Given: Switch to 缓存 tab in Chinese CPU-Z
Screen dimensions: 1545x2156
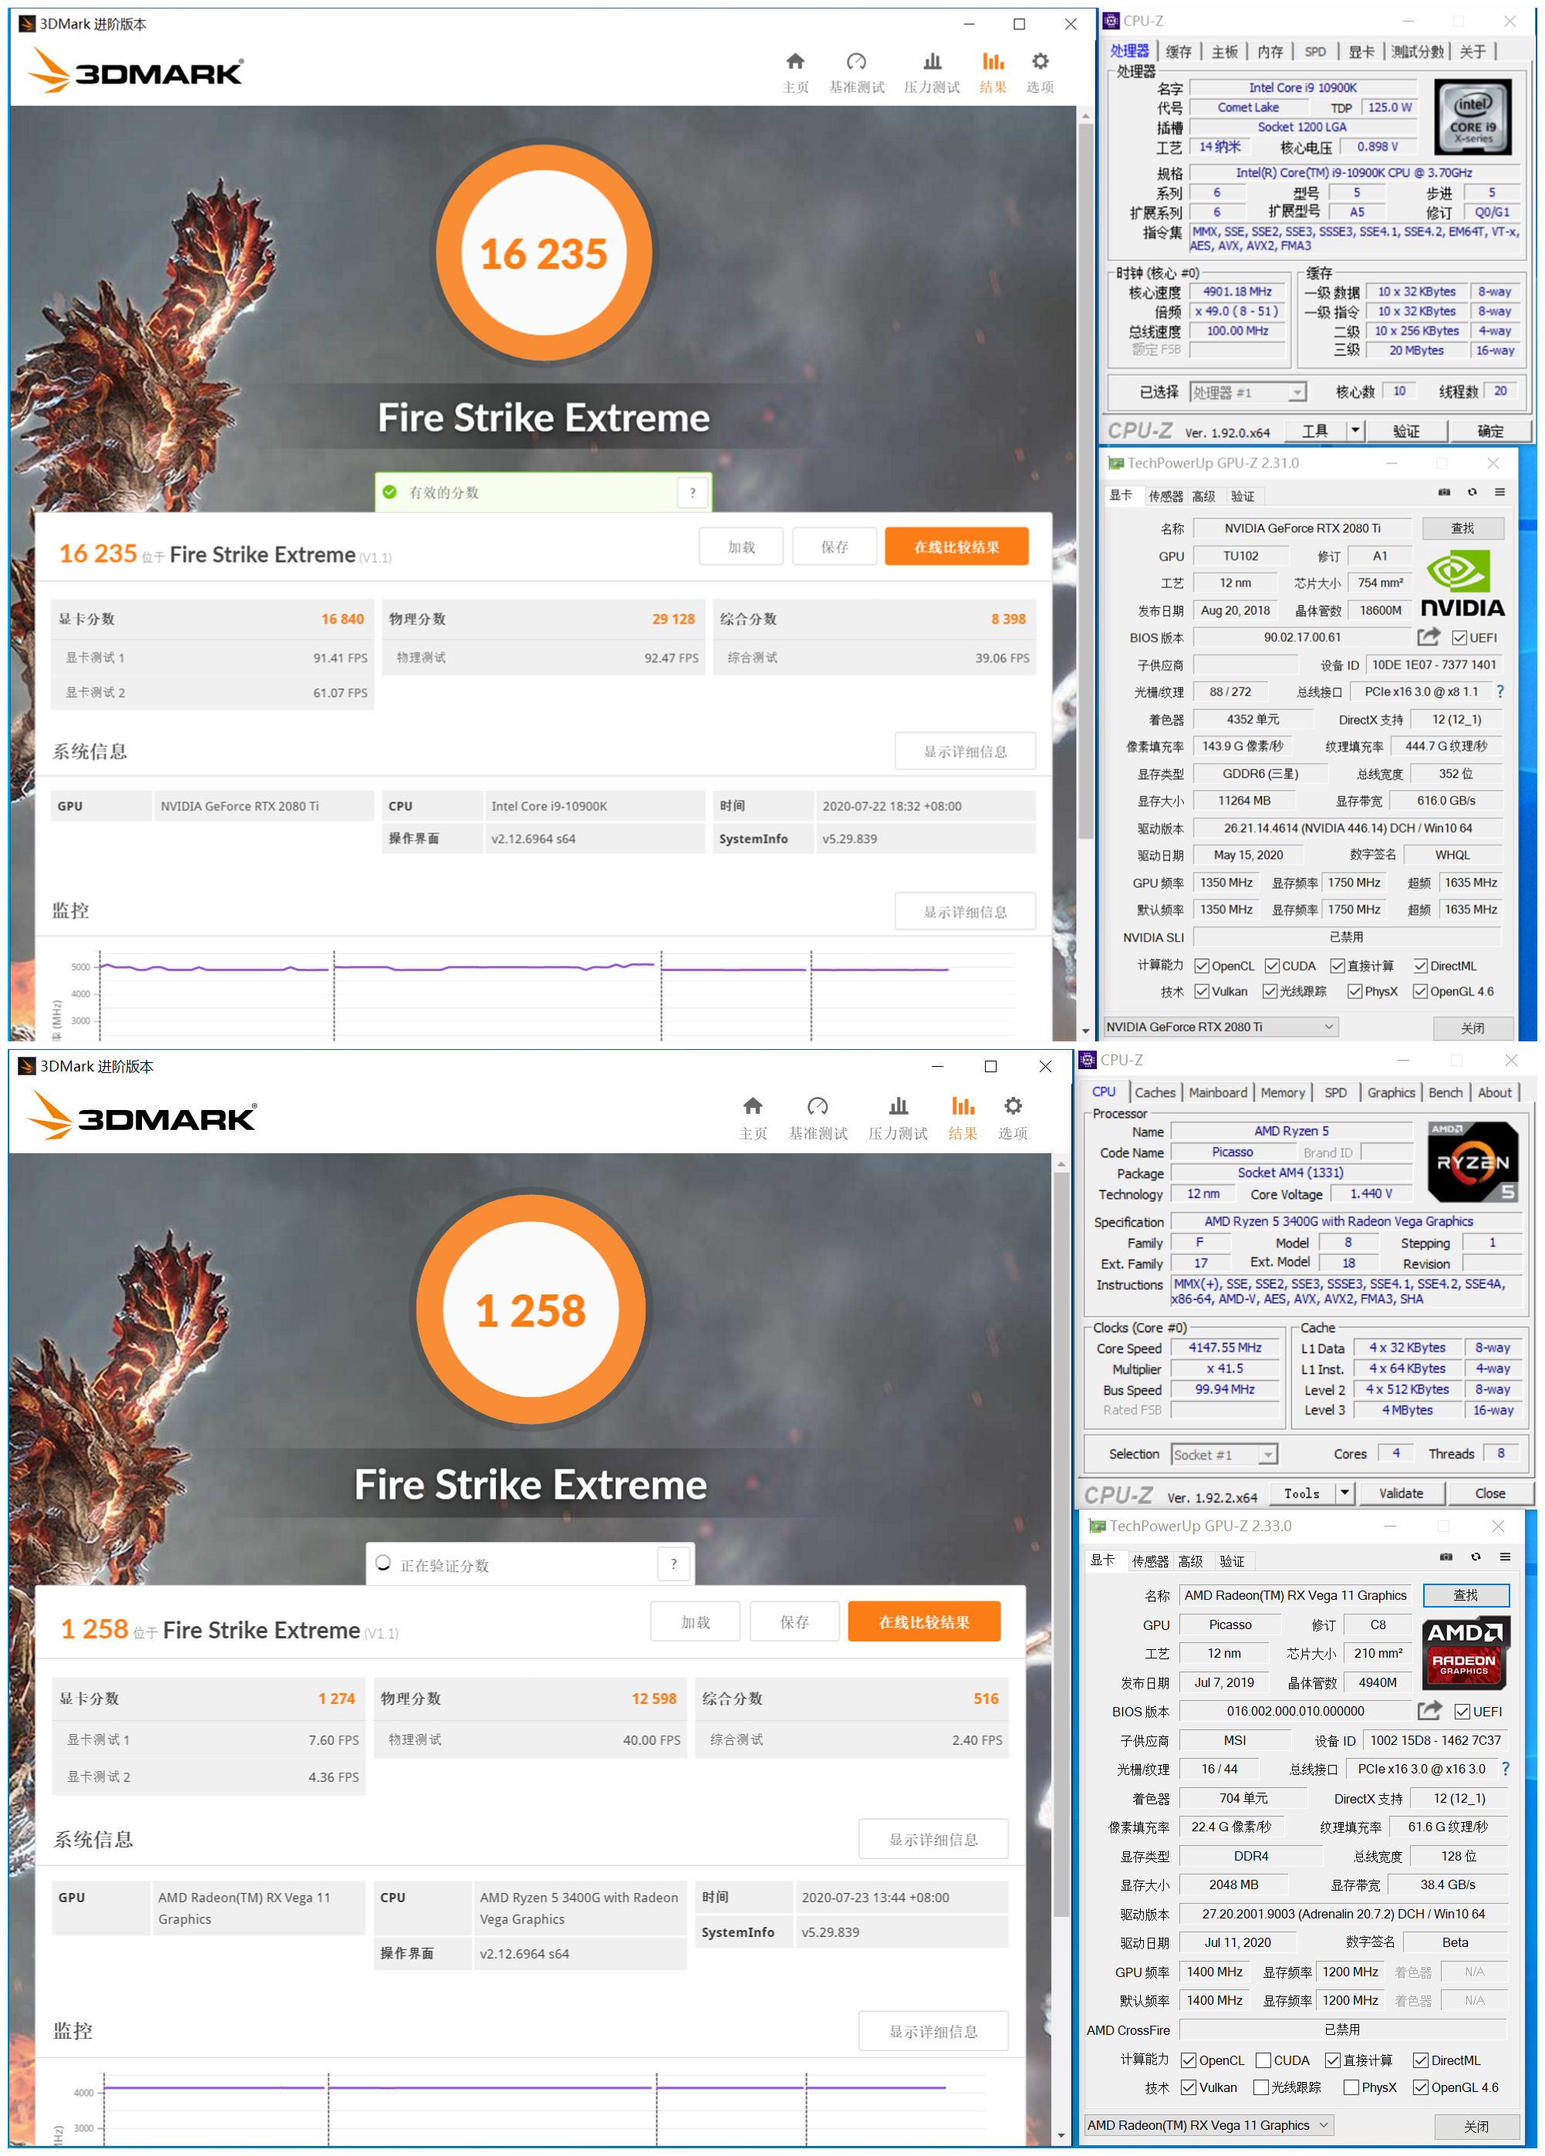Looking at the screenshot, I should [1178, 52].
